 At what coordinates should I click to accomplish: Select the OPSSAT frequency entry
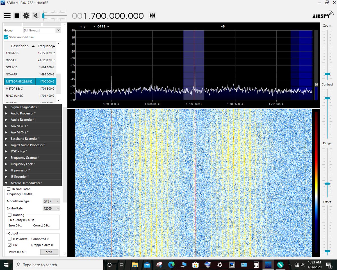pyautogui.click(x=30, y=60)
